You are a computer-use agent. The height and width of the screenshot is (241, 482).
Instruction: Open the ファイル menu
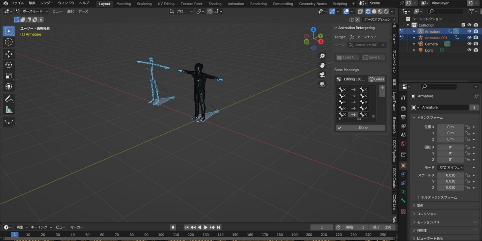tap(17, 3)
